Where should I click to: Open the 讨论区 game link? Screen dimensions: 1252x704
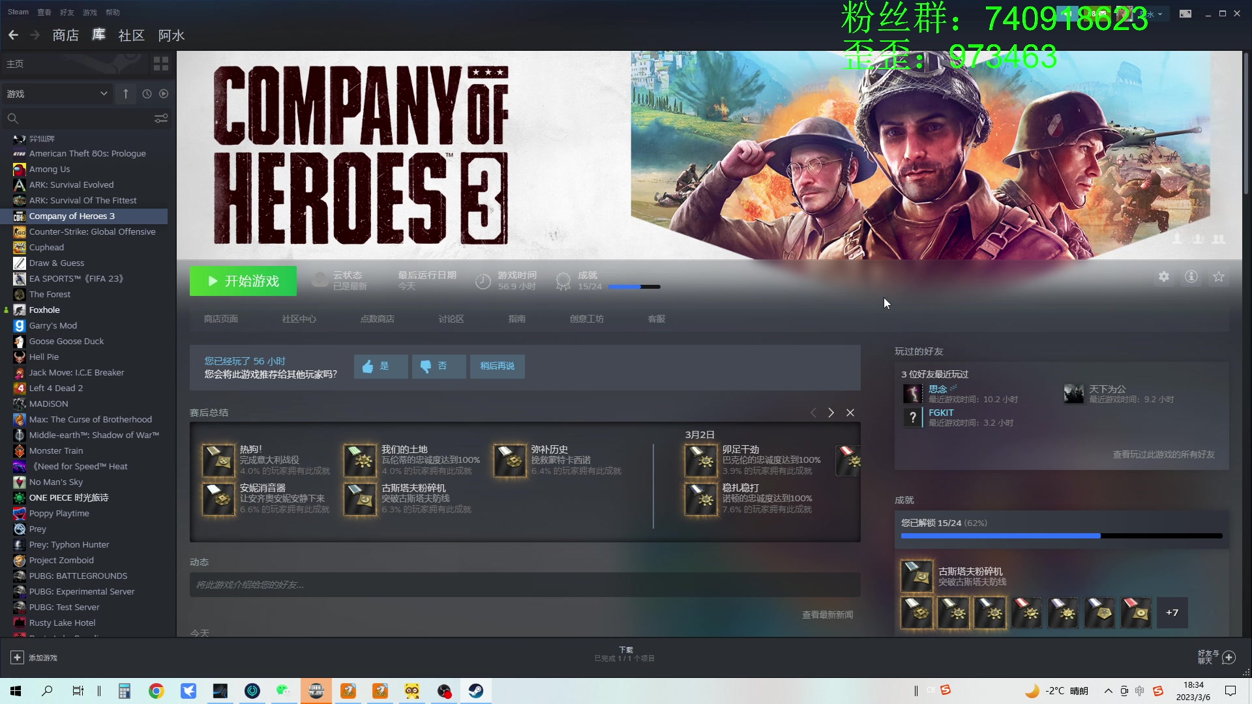(x=451, y=319)
